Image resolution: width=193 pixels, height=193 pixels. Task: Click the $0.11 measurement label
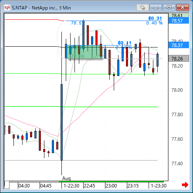coord(124,43)
